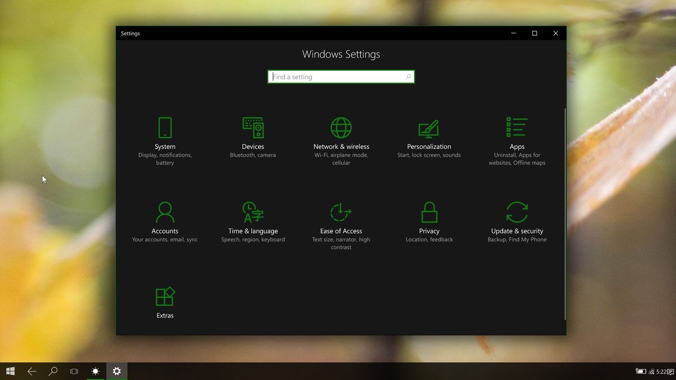Click 'Speech, region, keyboard' text
Screen dimensions: 676x380
tap(253, 240)
